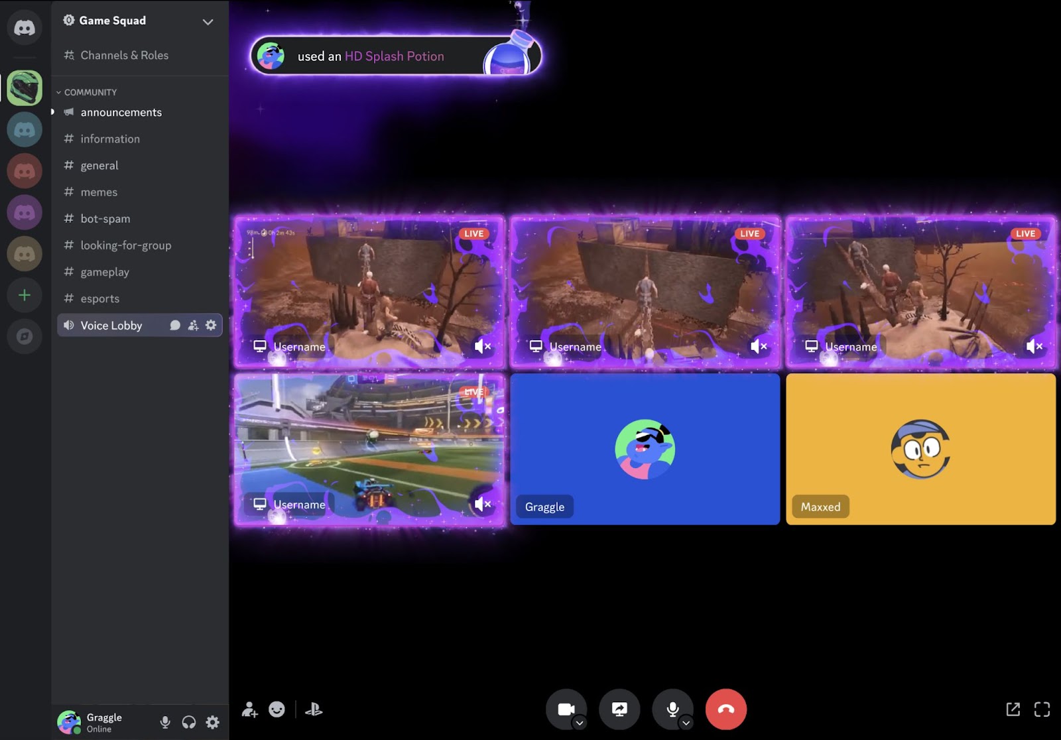This screenshot has width=1061, height=740.
Task: Open the teal Discord server icon
Action: [25, 130]
